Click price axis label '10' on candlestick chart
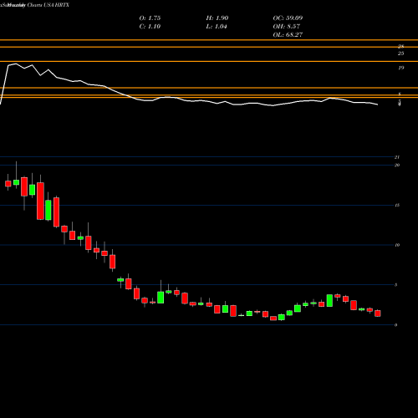Viewport: 418px width, 418px height. 397,245
